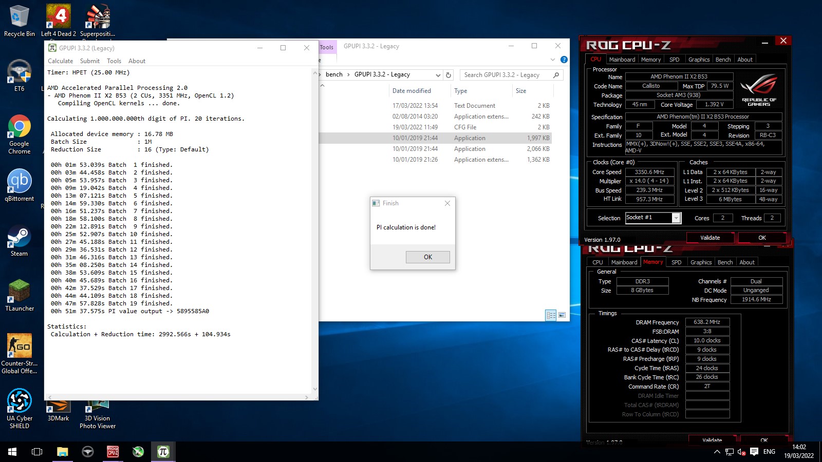The height and width of the screenshot is (462, 822).
Task: Select the UA Cyber SHIELD desktop icon
Action: coord(19,409)
